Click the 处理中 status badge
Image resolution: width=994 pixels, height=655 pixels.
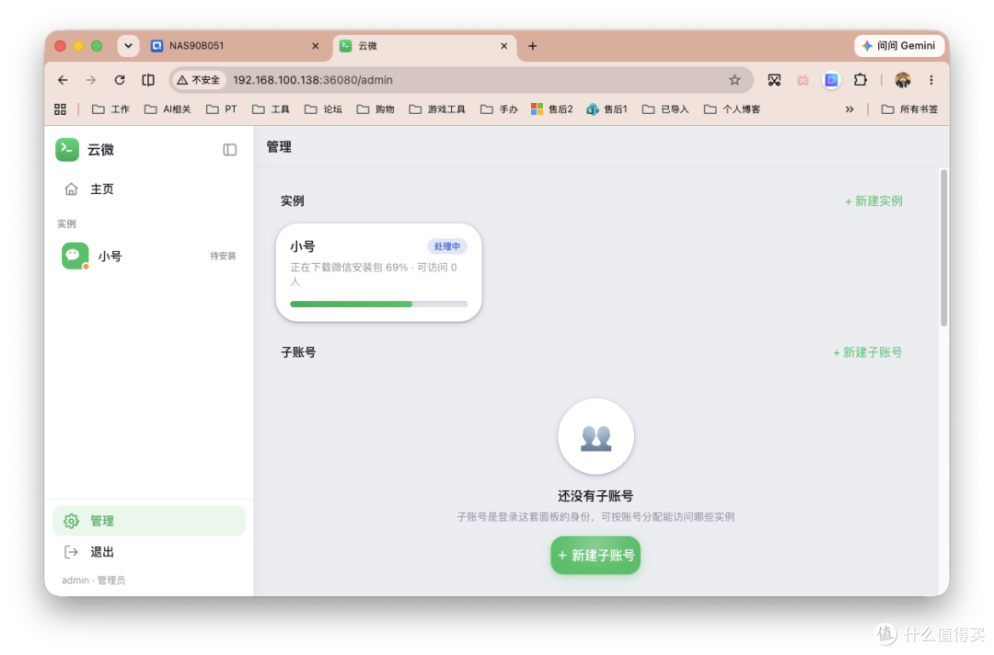coord(447,247)
